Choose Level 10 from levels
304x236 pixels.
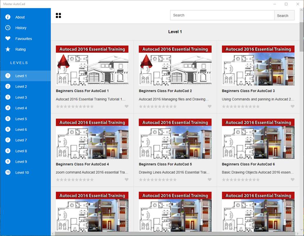25,172
